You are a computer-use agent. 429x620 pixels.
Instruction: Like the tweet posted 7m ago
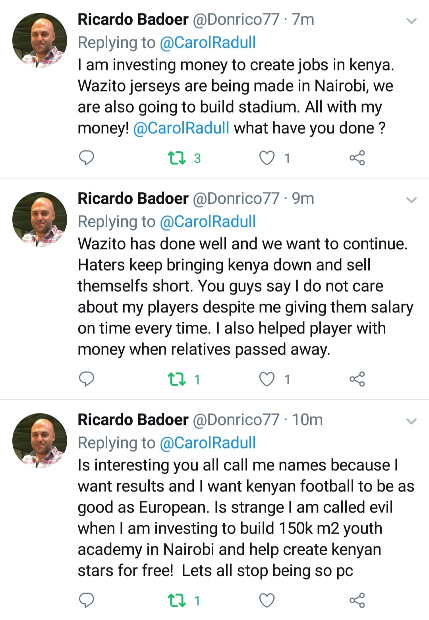point(267,158)
